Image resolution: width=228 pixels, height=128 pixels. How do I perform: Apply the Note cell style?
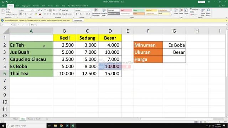point(164,14)
